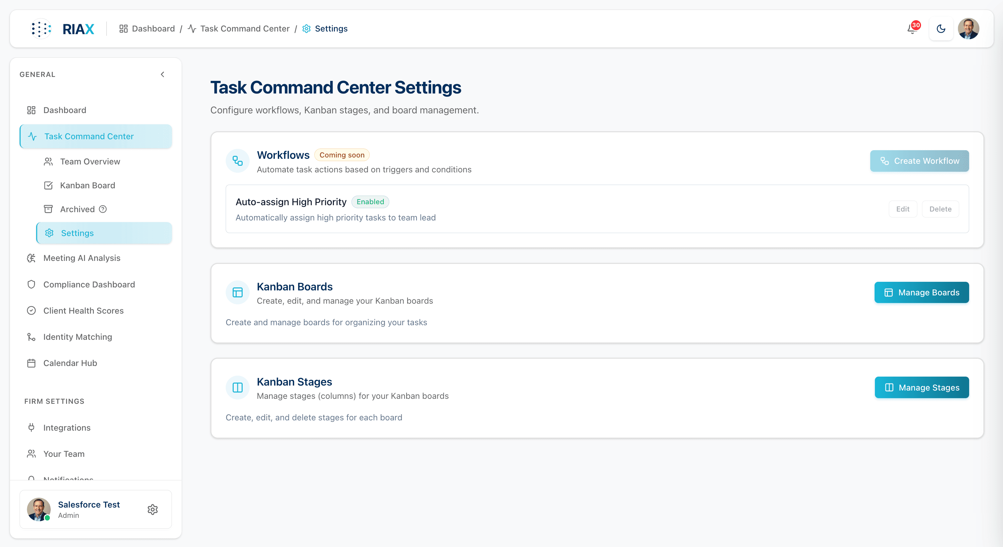Click the Kanban Boards section icon
The image size is (1003, 547).
(238, 292)
